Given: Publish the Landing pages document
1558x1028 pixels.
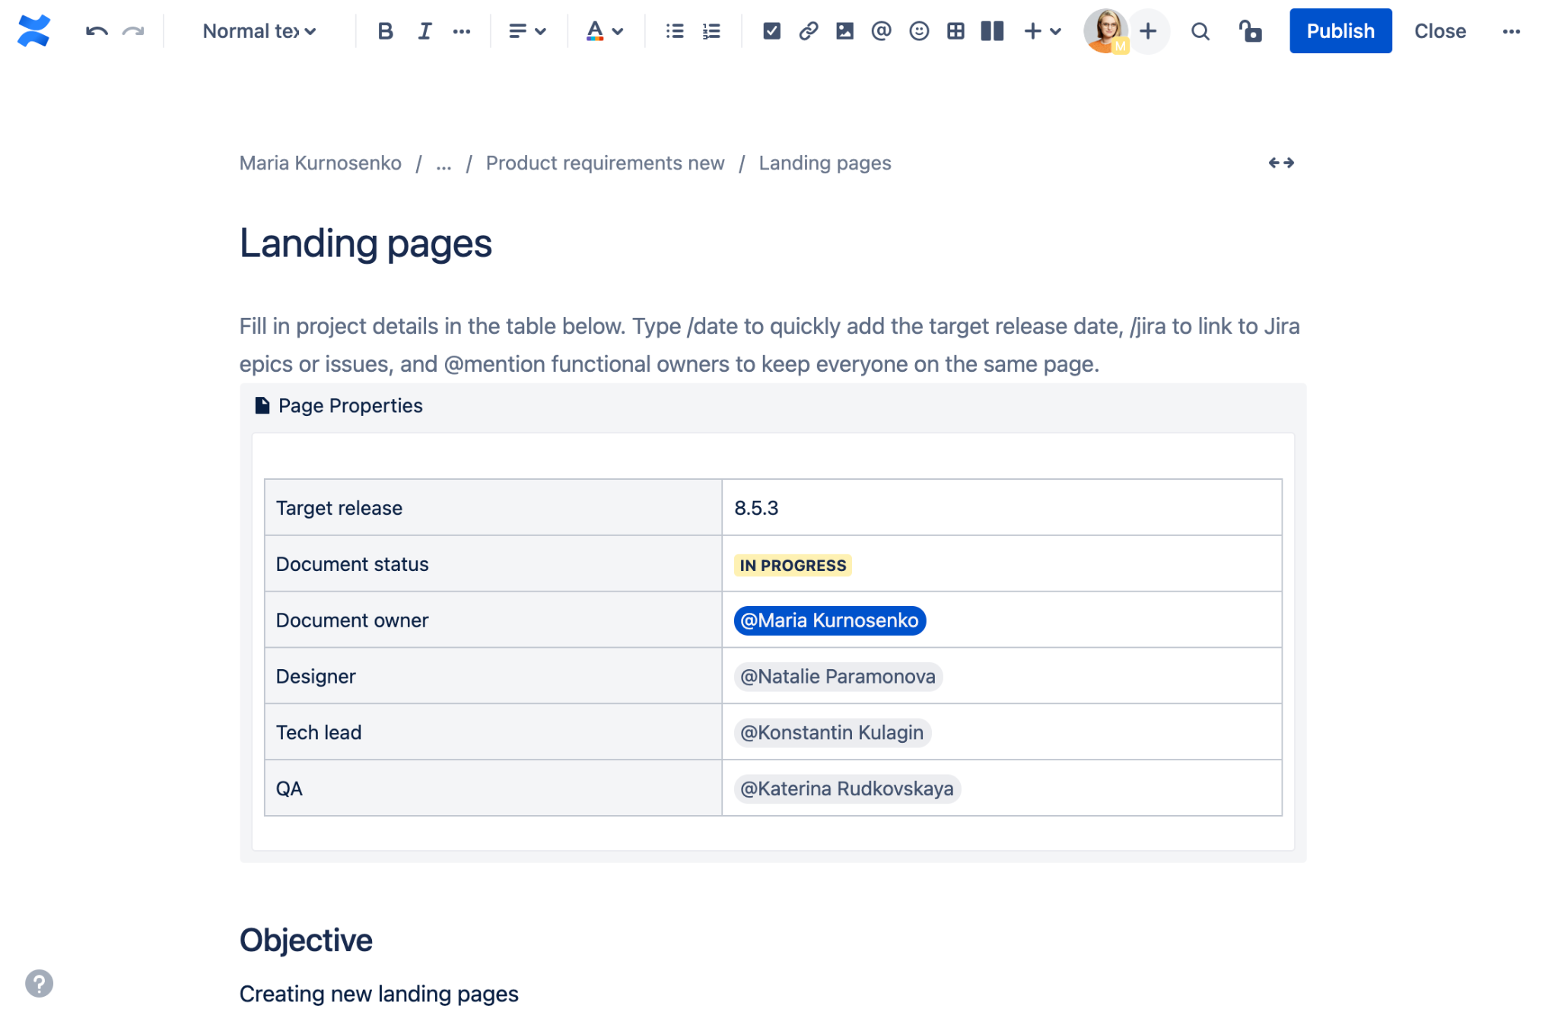Looking at the screenshot, I should [x=1340, y=31].
